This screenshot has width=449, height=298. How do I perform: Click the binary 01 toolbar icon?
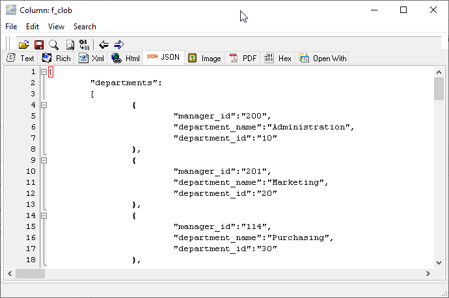[x=84, y=44]
